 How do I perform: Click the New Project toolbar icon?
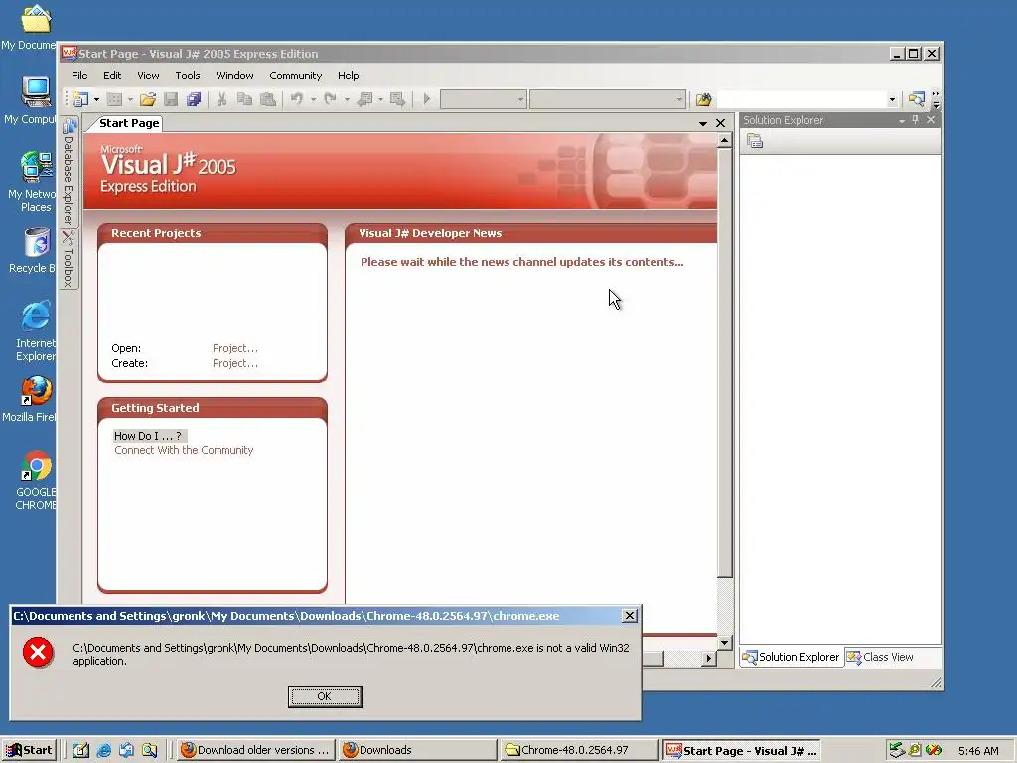[80, 99]
